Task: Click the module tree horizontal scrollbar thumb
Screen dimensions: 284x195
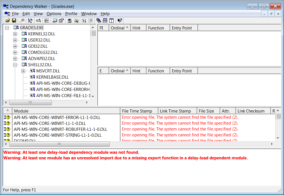Action: 30,102
